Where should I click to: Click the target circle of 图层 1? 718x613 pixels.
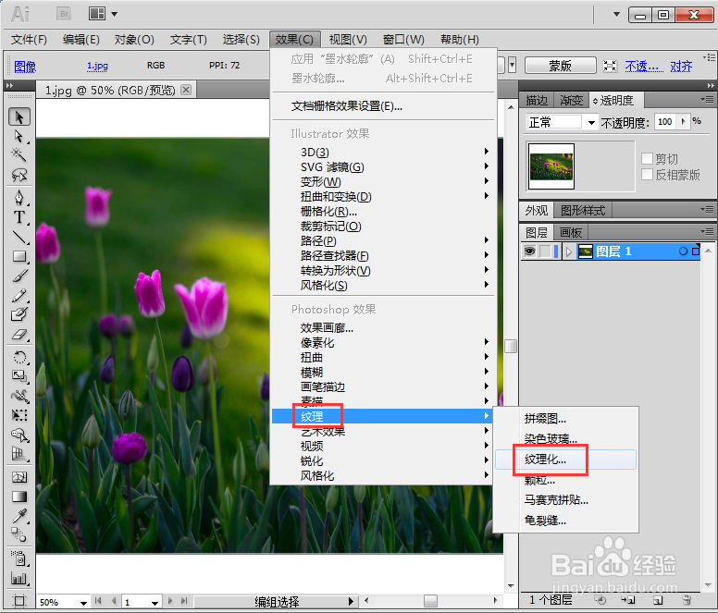point(683,251)
